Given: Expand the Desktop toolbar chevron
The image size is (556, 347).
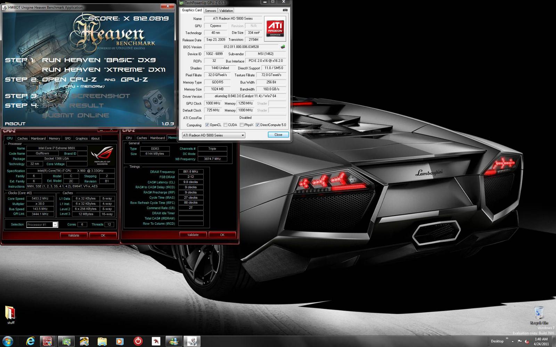Looking at the screenshot, I should [507, 338].
